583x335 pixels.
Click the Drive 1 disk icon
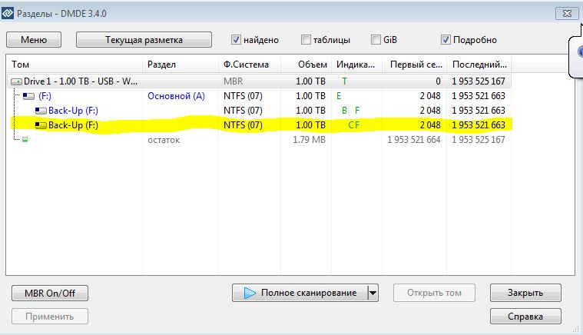(x=16, y=81)
